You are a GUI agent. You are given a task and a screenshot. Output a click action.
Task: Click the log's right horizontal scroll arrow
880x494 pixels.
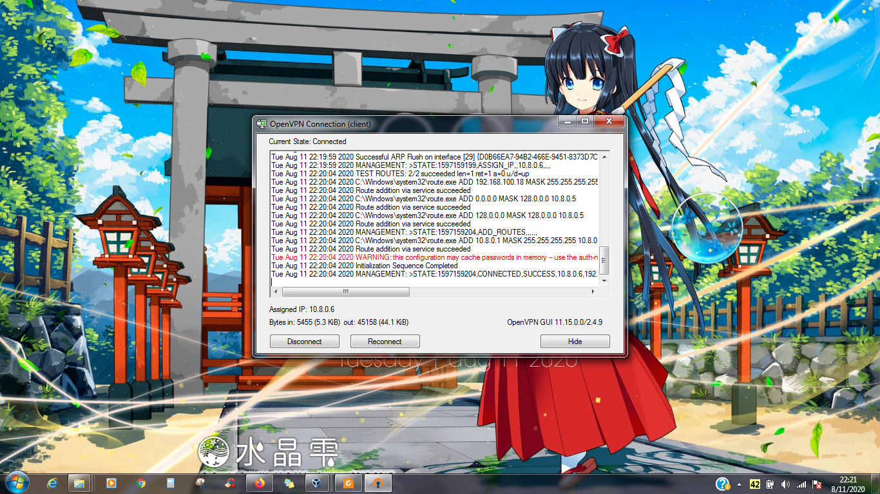(593, 291)
